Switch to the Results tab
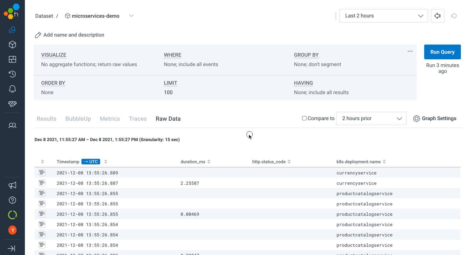Screen dimensions: 468x255 pyautogui.click(x=47, y=119)
